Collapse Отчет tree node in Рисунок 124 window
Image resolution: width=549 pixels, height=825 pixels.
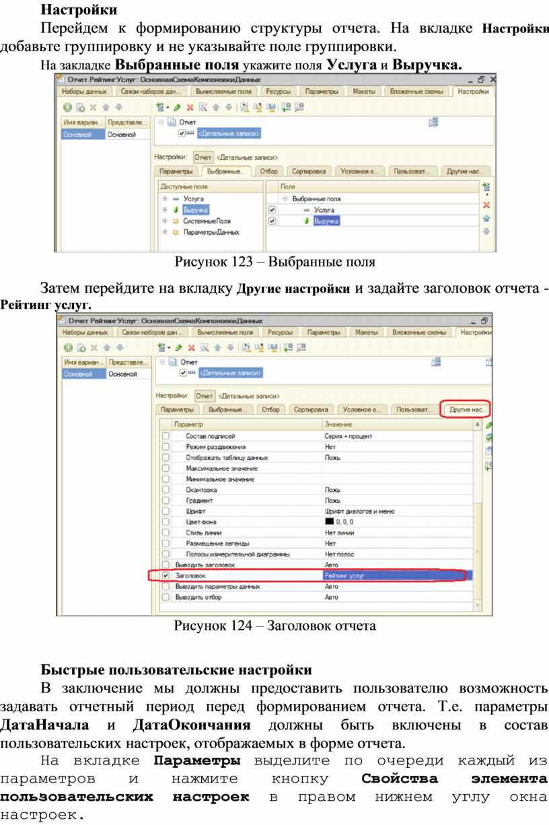click(x=161, y=362)
